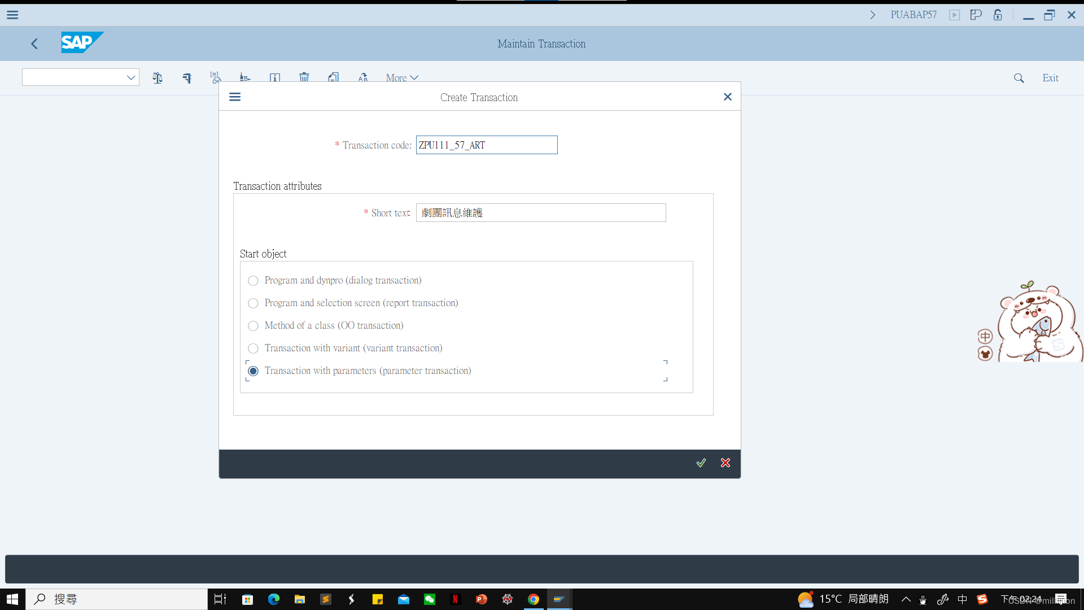Click the unlocked padlock icon in the title bar

click(997, 15)
